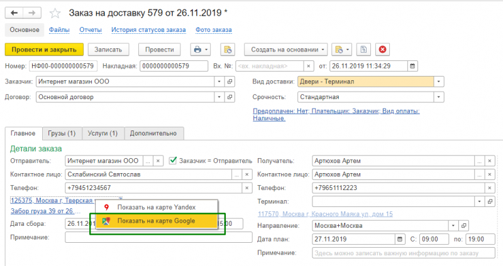Viewport: 503px width, 266px height.
Task: Click the report document icon in toolbar
Action: 363,49
